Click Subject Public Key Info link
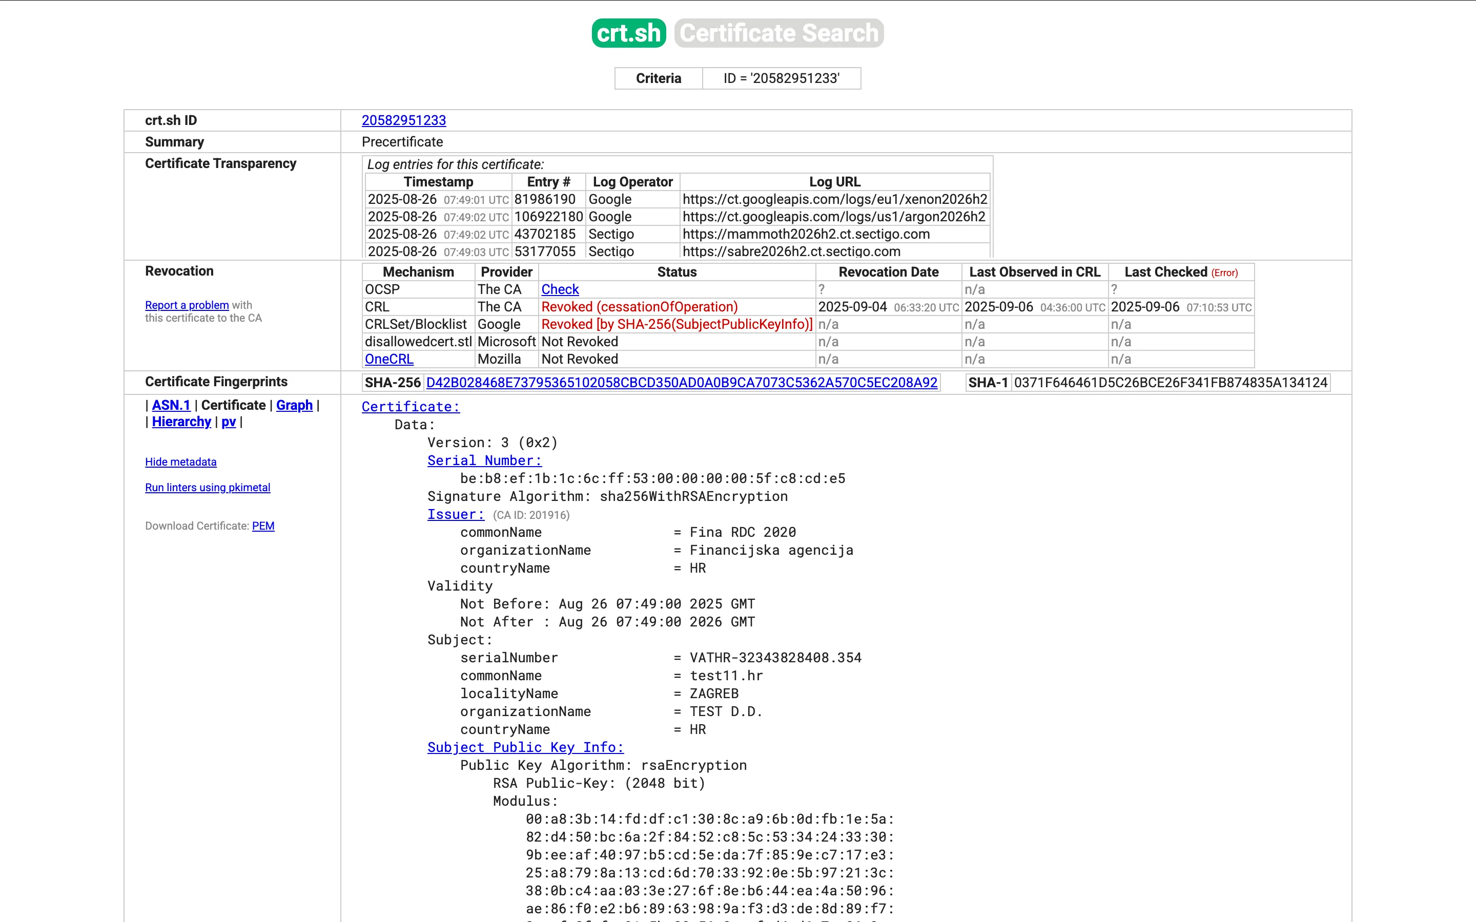The width and height of the screenshot is (1476, 922). (x=525, y=747)
